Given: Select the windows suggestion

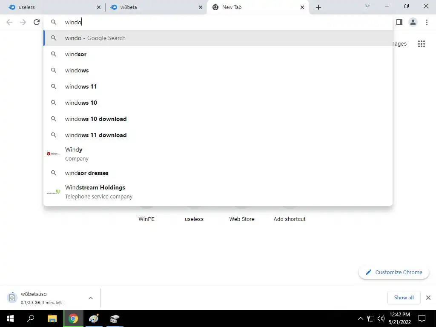Looking at the screenshot, I should tap(218, 70).
